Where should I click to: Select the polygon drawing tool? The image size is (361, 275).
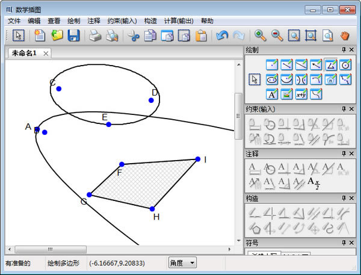tap(330, 64)
